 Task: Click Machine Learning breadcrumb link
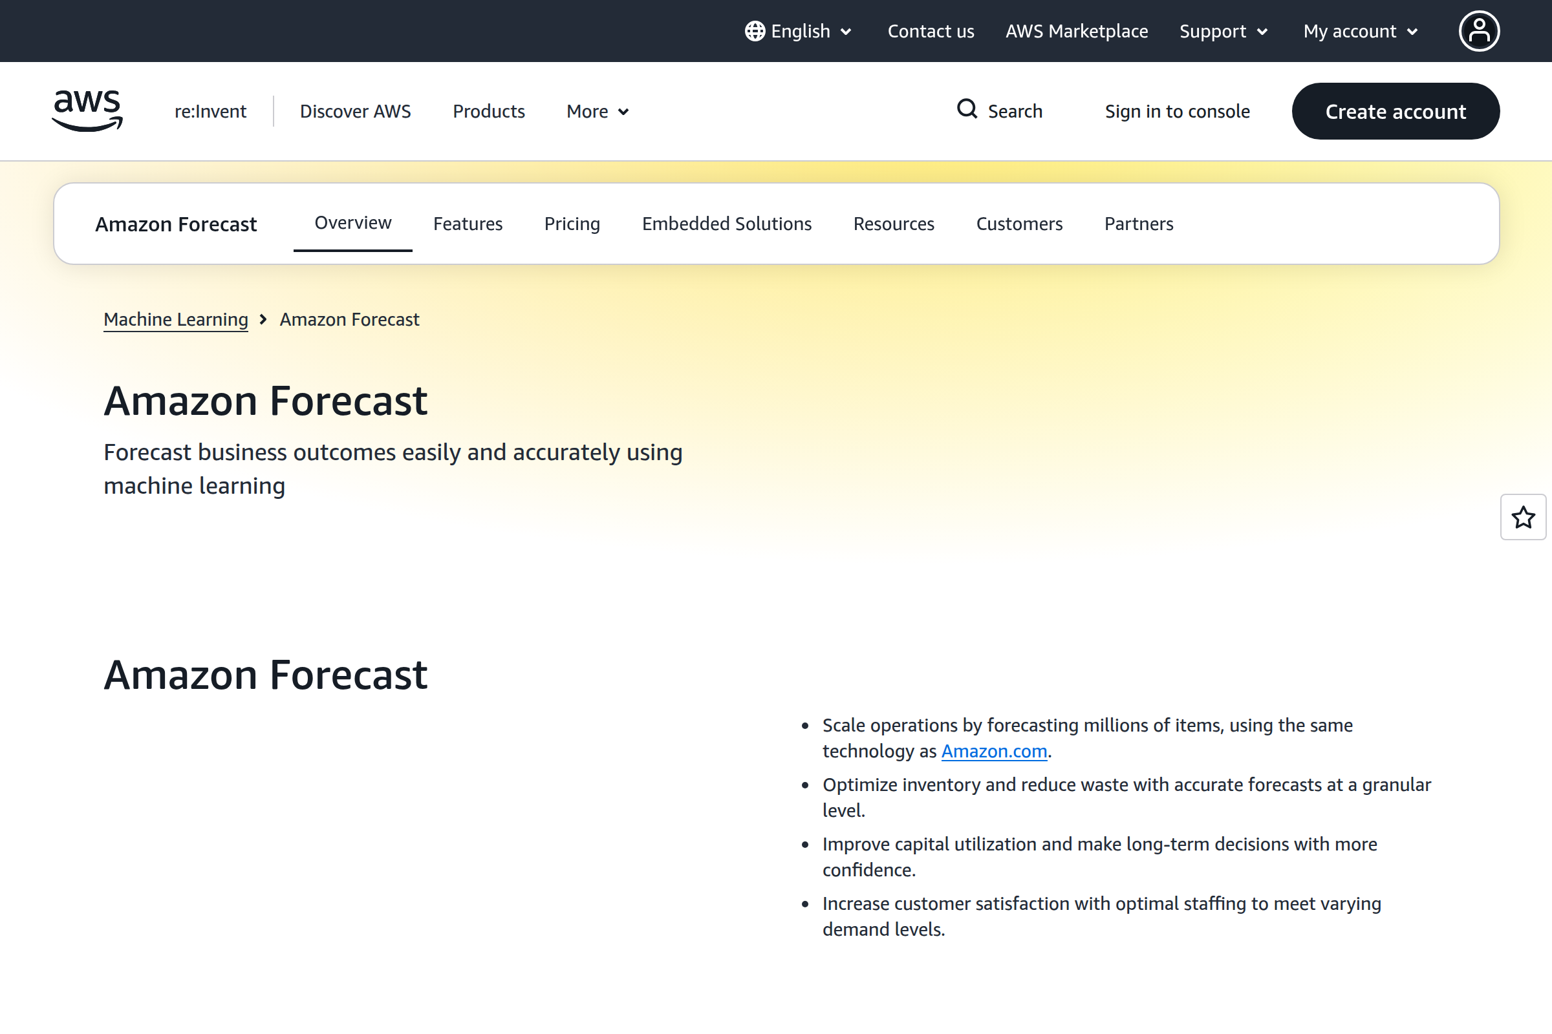[175, 320]
